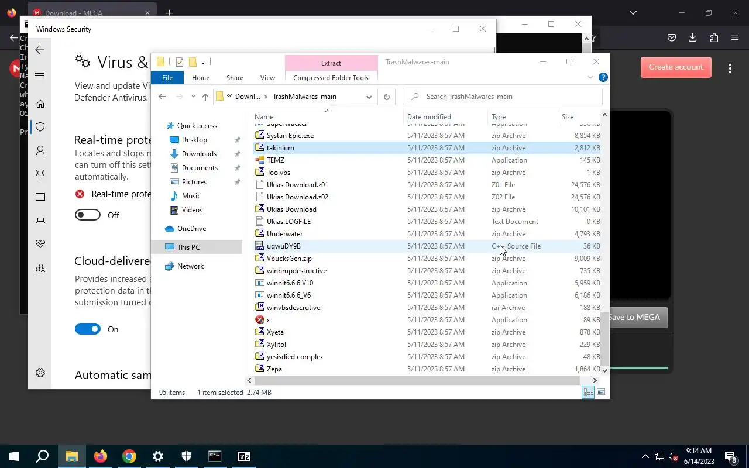
Task: Go up one folder level in File Explorer
Action: click(205, 97)
